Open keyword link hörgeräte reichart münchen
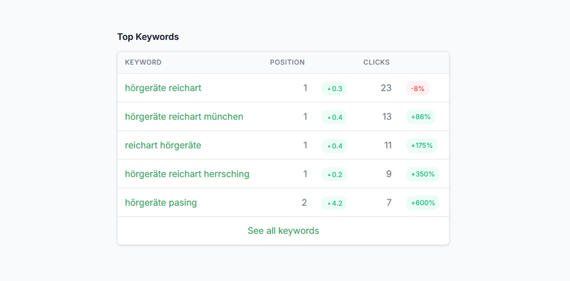This screenshot has width=570, height=281. point(184,116)
